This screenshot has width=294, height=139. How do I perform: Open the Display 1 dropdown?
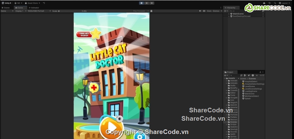tap(21, 11)
